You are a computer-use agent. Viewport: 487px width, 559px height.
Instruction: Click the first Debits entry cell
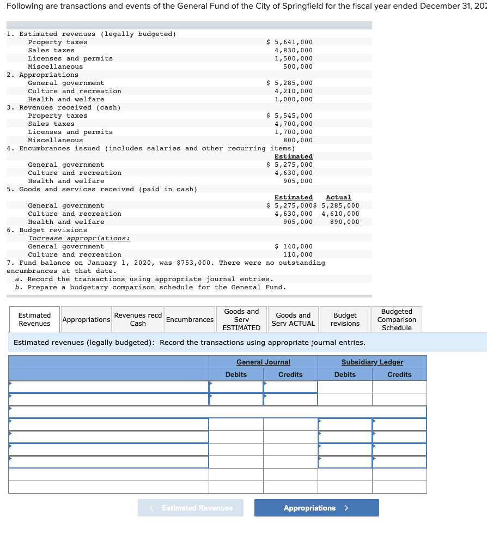(235, 386)
